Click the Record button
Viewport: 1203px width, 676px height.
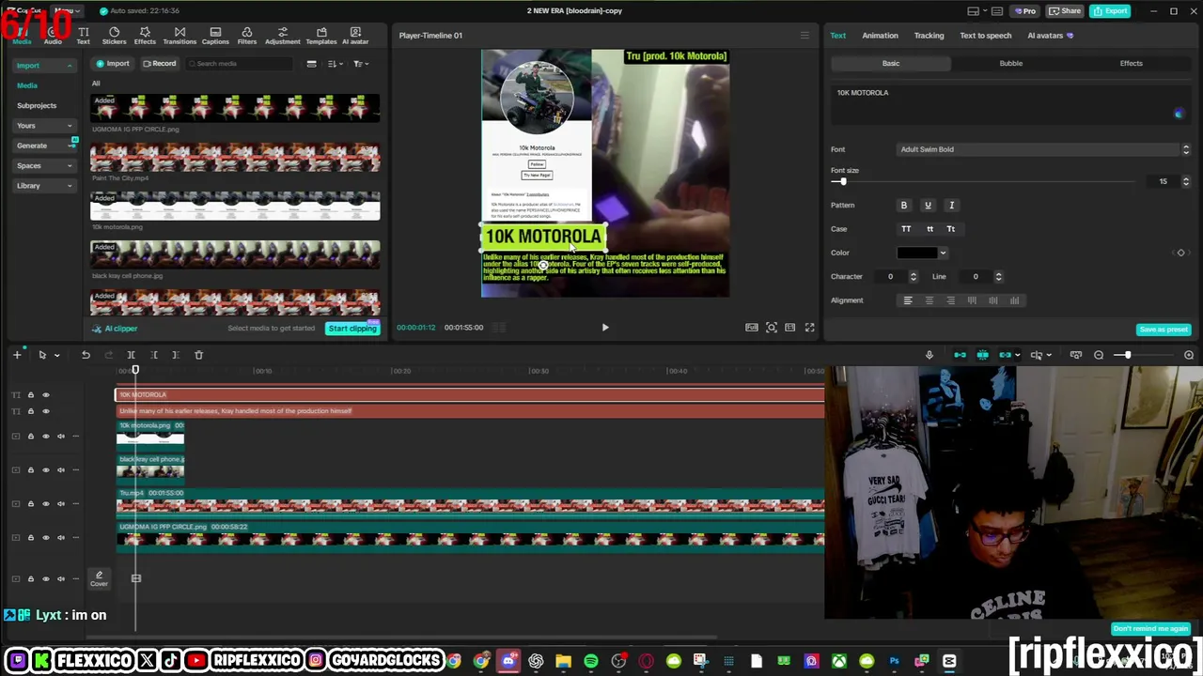pos(160,64)
